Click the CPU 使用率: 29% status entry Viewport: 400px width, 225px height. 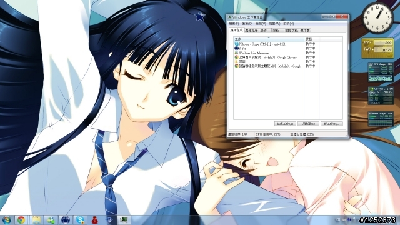(268, 134)
